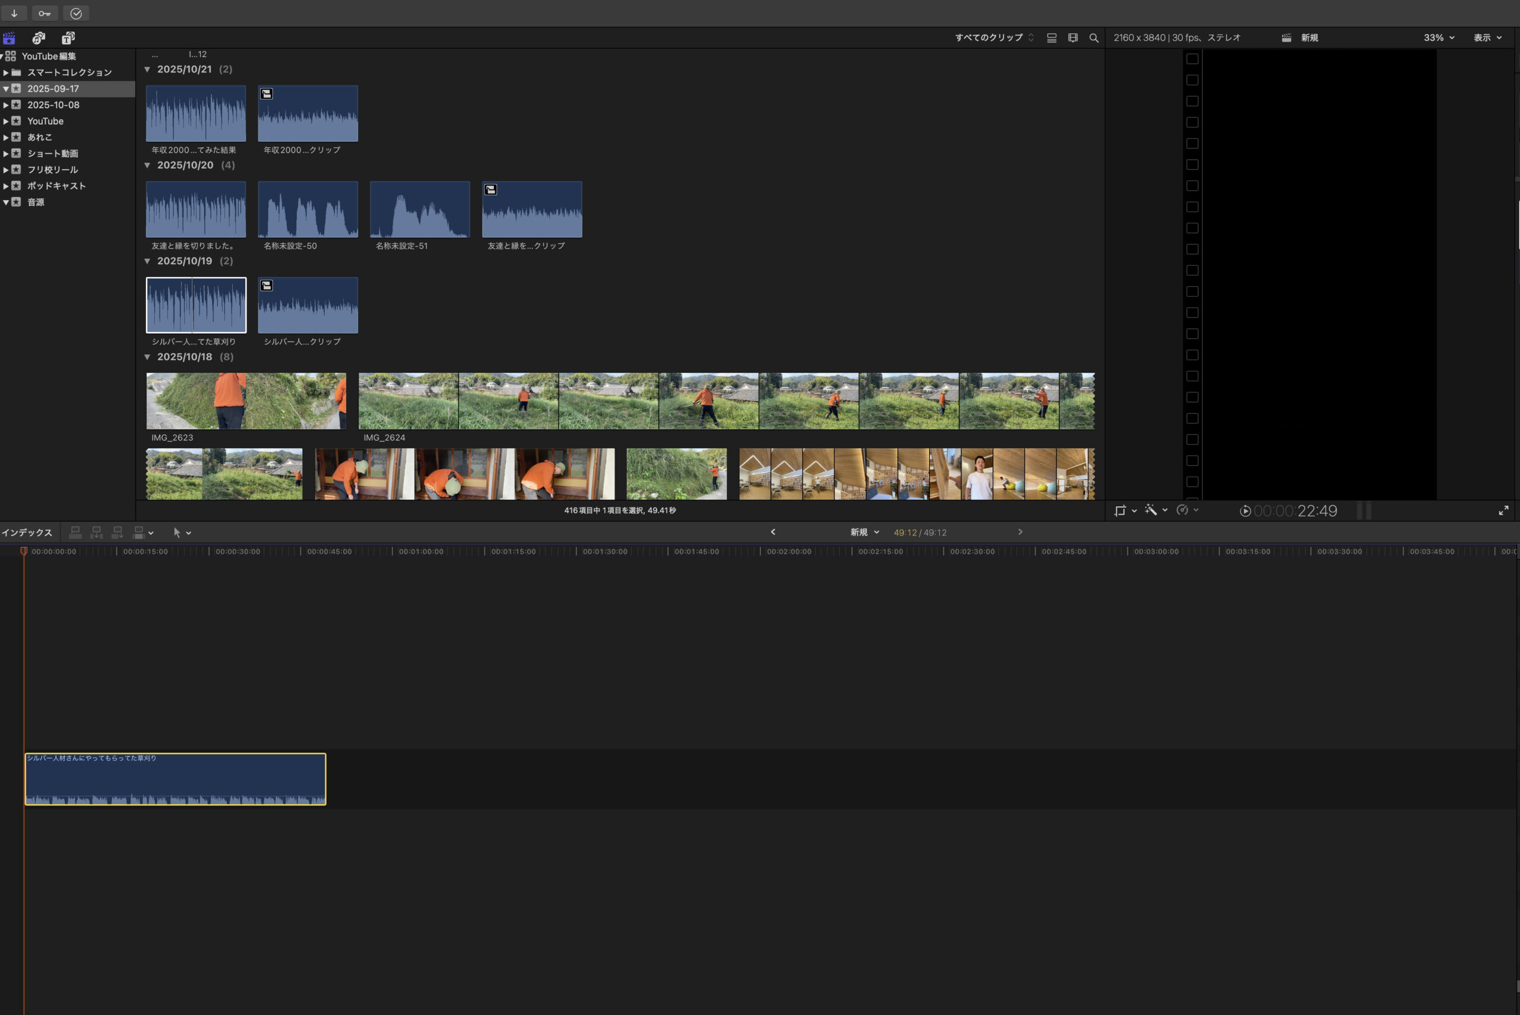Select ショート動画 event in sidebar
The height and width of the screenshot is (1015, 1520).
point(52,153)
